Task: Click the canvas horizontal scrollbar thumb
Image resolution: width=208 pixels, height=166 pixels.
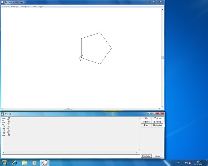Action: [68, 109]
